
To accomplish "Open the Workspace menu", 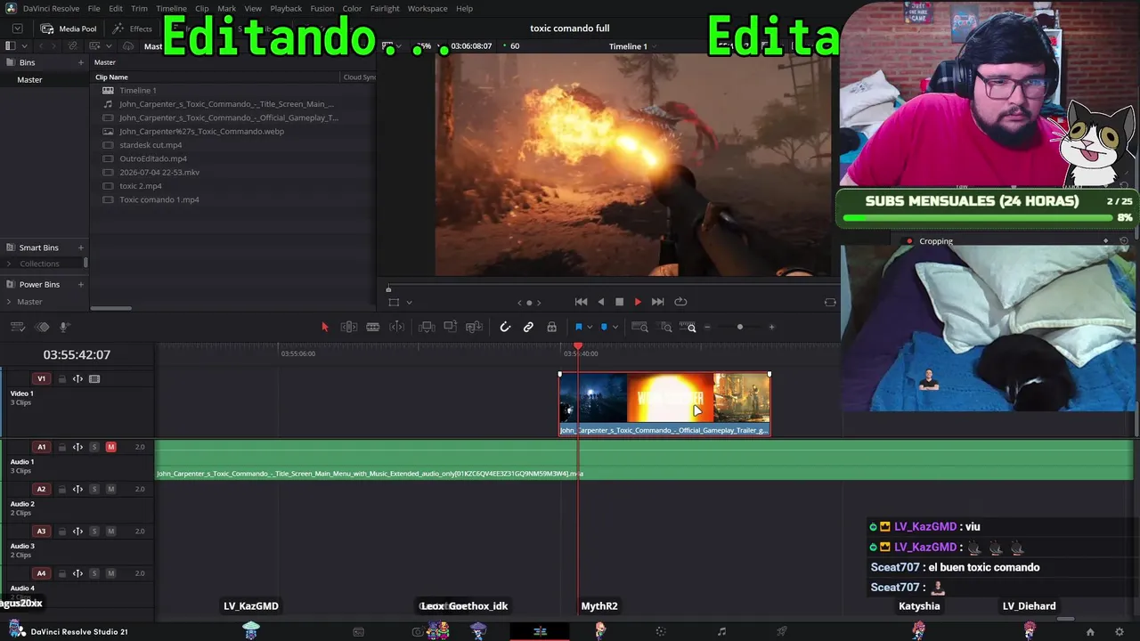I will (x=427, y=9).
